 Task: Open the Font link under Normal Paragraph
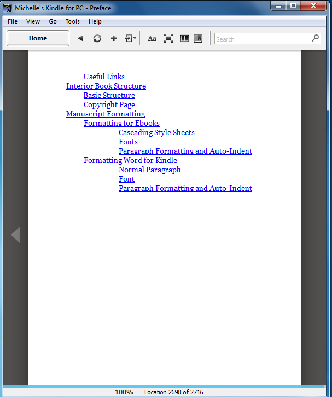pos(127,179)
